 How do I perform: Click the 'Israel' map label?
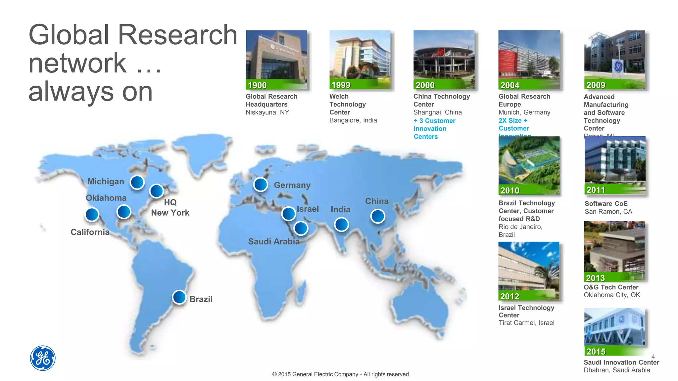tap(308, 209)
